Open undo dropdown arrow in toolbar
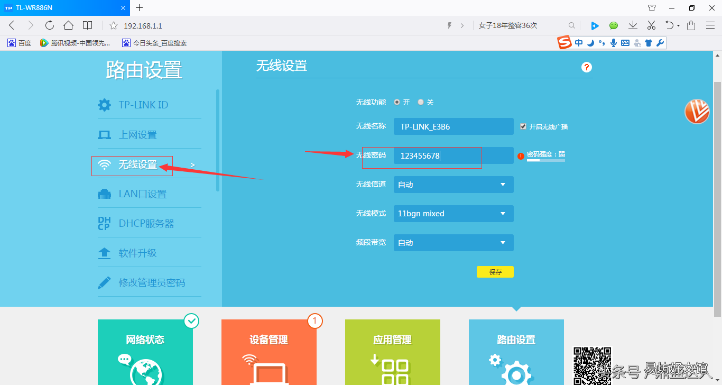This screenshot has height=385, width=722. 678,25
